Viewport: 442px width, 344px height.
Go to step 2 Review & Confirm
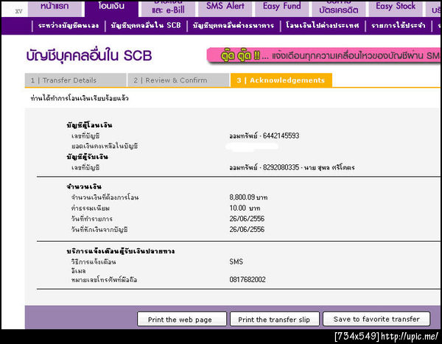[x=178, y=80]
